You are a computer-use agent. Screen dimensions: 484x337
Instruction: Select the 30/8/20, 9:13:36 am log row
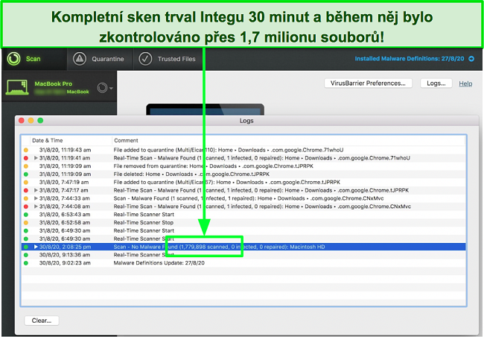[x=243, y=255]
